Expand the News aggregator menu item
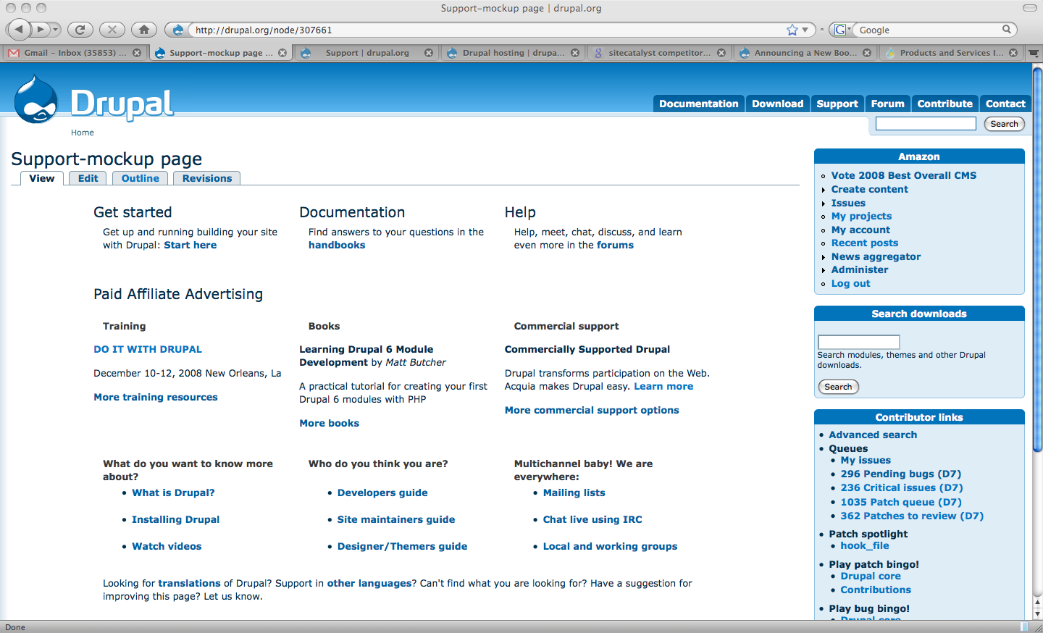 876,256
